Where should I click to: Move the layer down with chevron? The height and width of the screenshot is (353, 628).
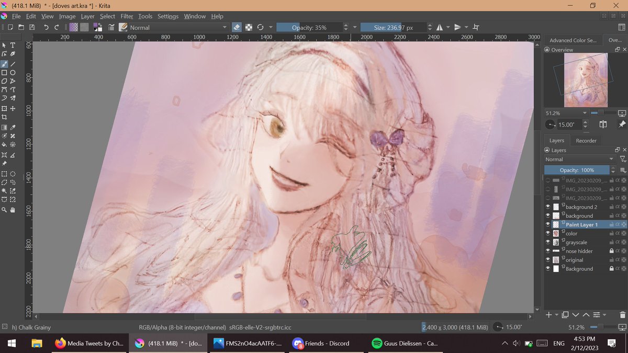pyautogui.click(x=576, y=315)
